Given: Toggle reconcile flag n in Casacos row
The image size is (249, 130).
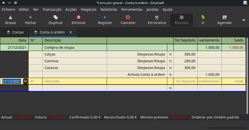Looking at the screenshot, I should 170,68.
